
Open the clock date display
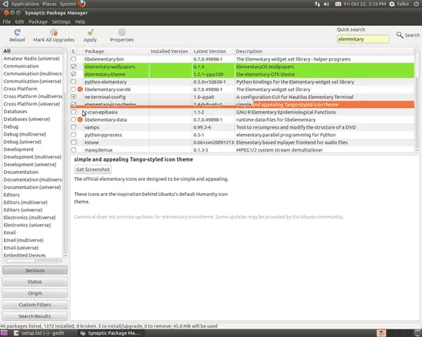click(x=364, y=4)
